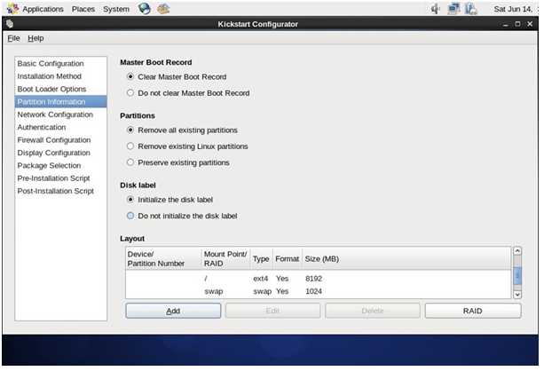Close the Kickstart Configurator window

(x=530, y=24)
